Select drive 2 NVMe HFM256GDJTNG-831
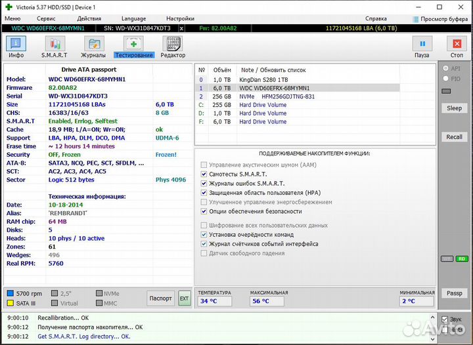This screenshot has width=473, height=345. (298, 96)
